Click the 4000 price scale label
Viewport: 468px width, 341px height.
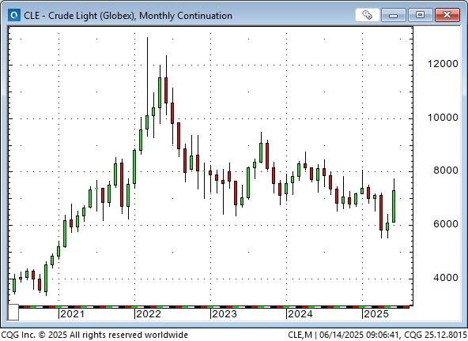click(446, 278)
